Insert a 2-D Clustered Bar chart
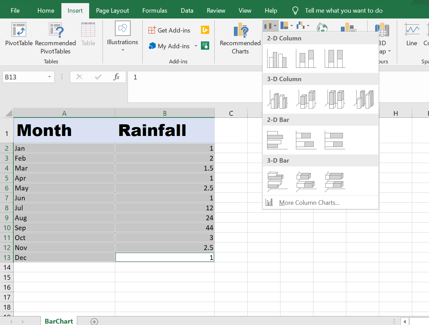The width and height of the screenshot is (429, 325). (x=277, y=140)
